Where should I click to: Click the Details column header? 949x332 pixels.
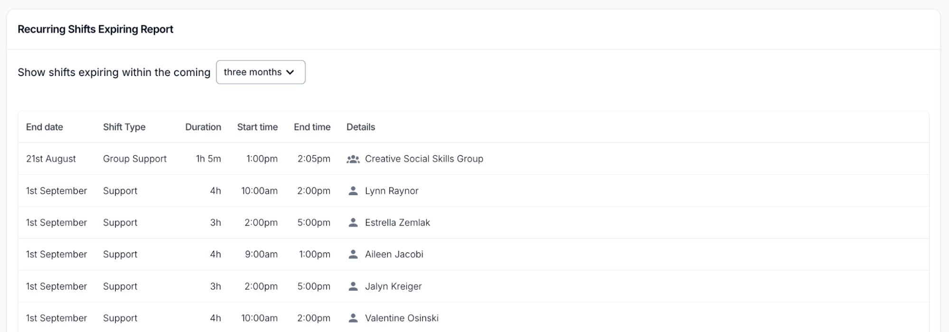361,127
